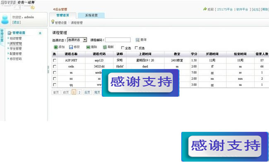Click the 34321dd course code cell

99,67
